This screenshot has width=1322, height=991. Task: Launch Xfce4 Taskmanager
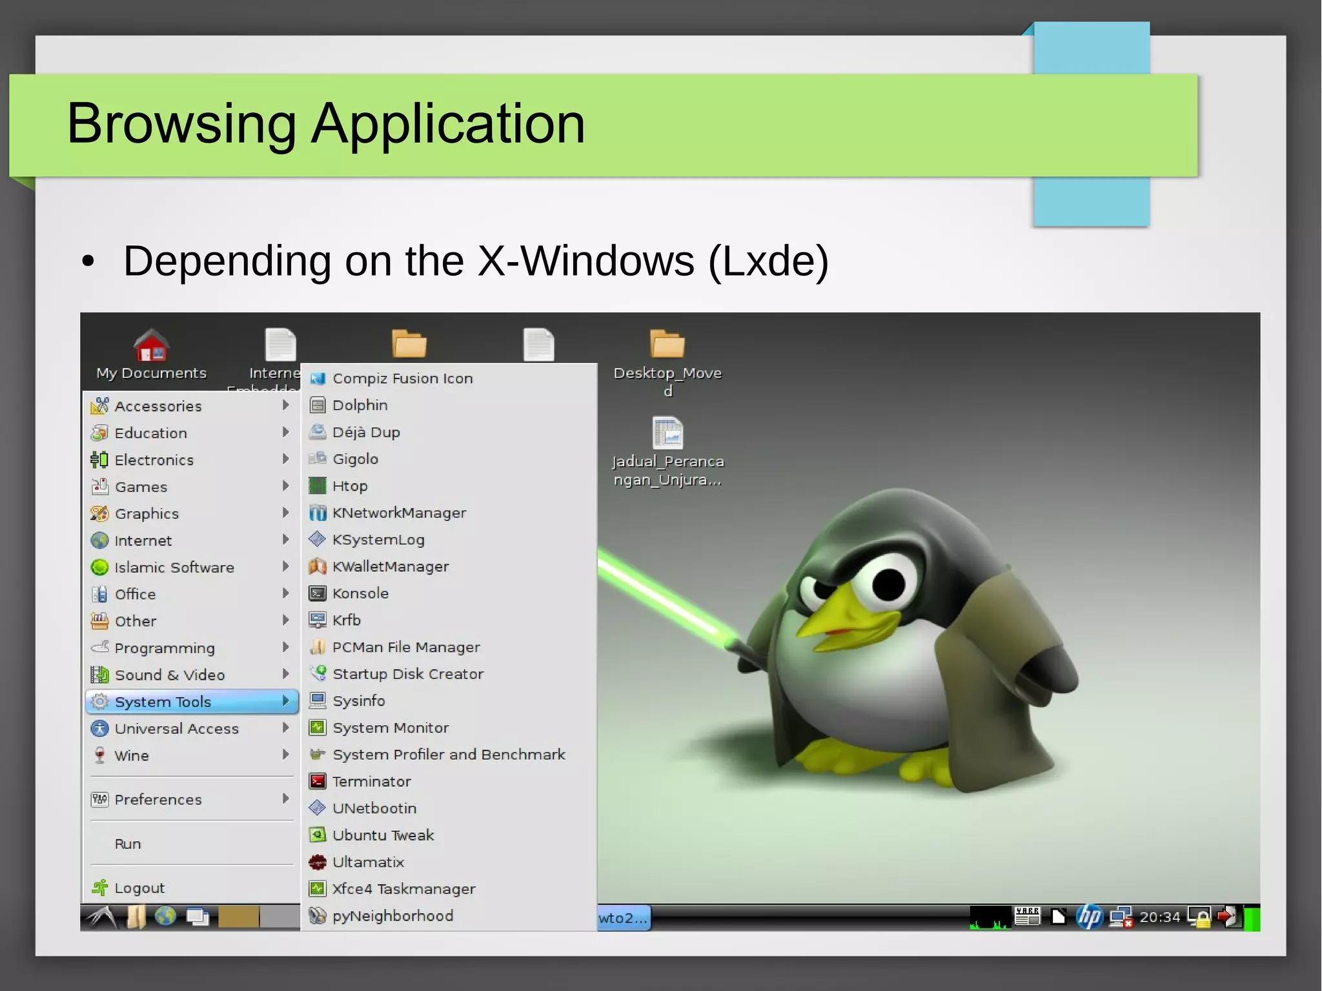(x=449, y=889)
